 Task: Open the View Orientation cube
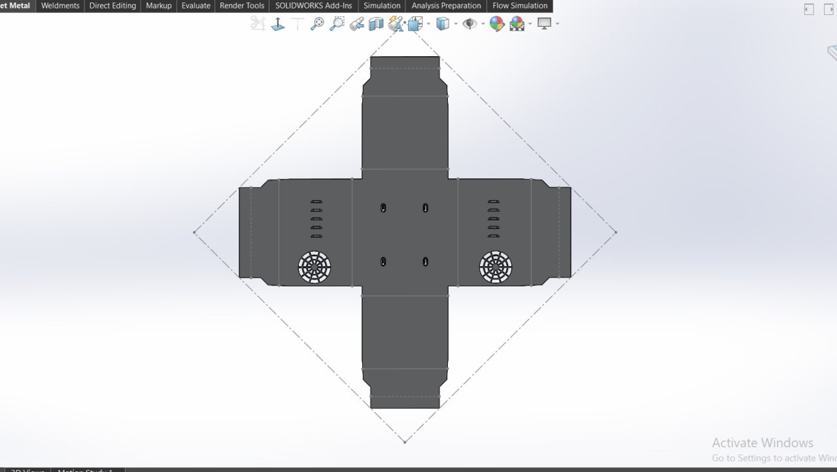415,24
